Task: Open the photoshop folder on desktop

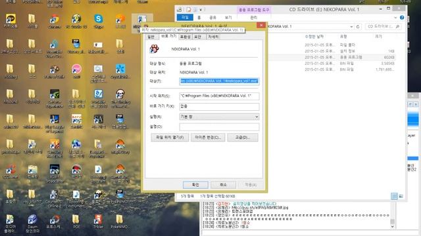Action: point(11,146)
